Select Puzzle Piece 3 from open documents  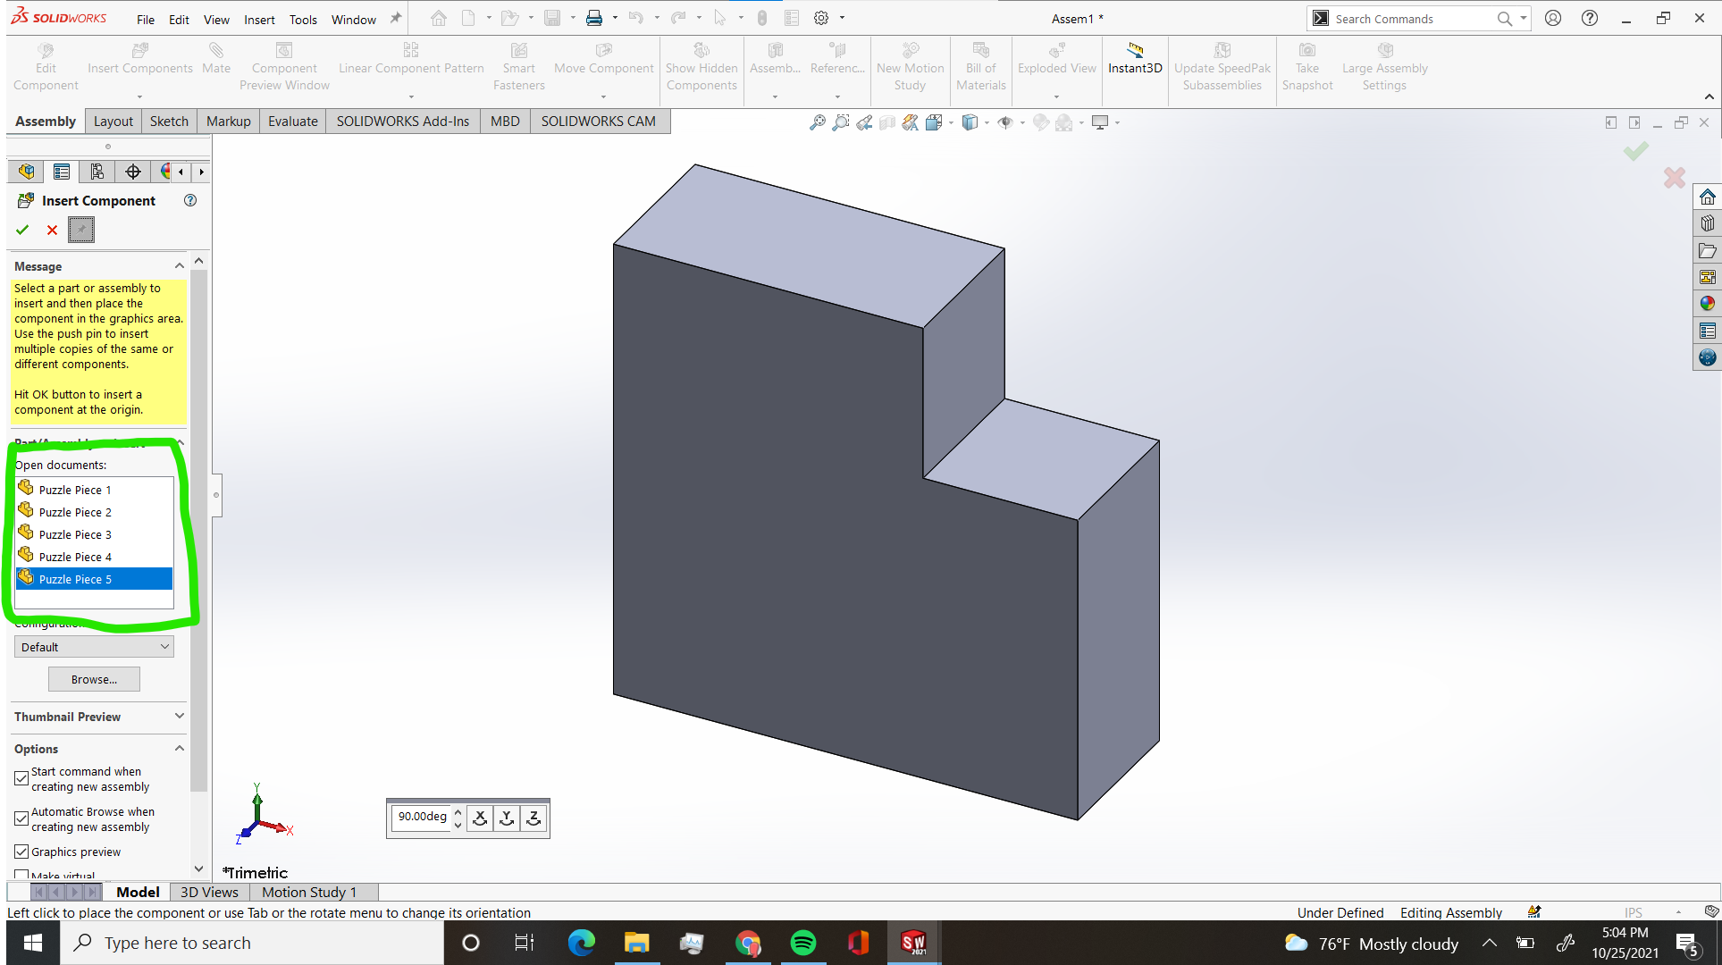click(x=74, y=534)
